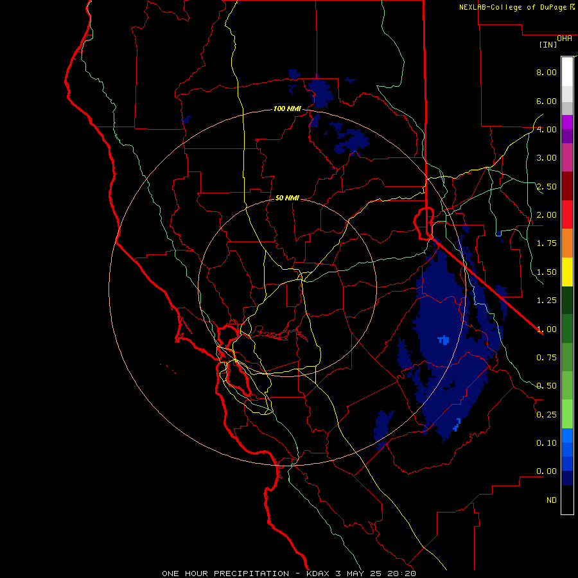The width and height of the screenshot is (578, 578).
Task: Select the 0.50 legend value
Action: pyautogui.click(x=547, y=386)
